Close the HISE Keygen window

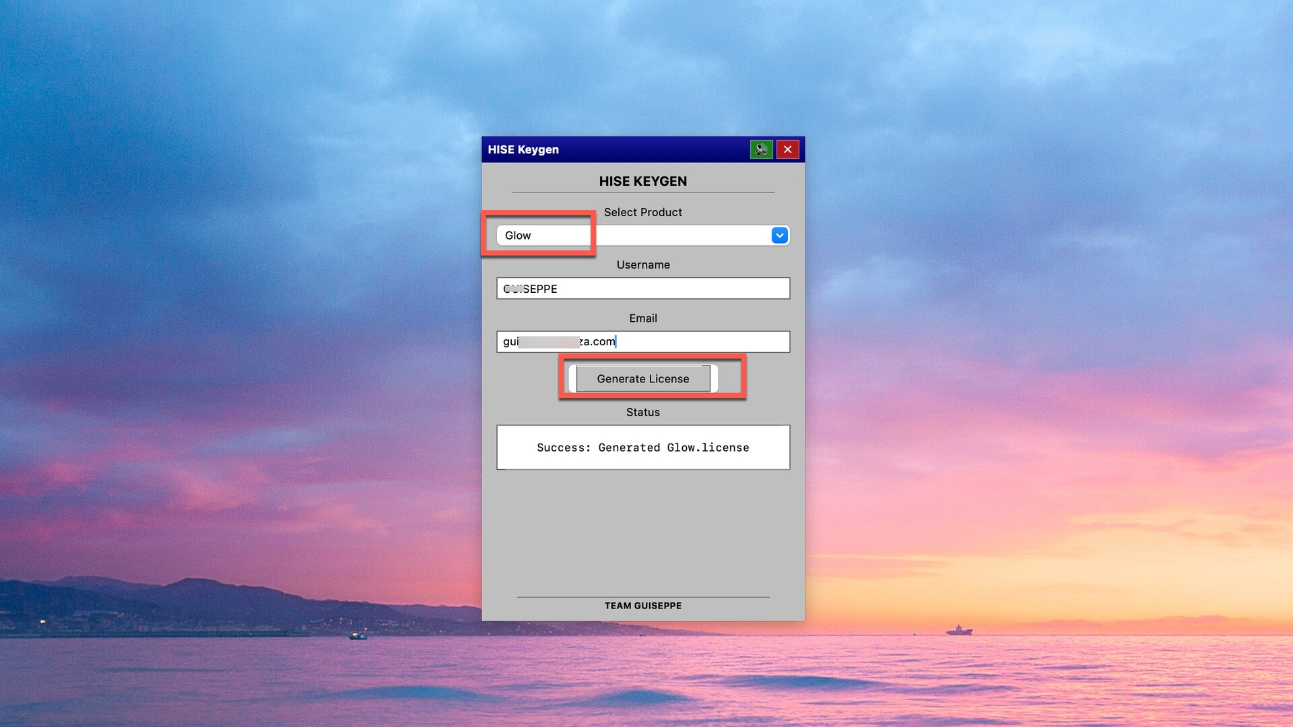(x=787, y=149)
